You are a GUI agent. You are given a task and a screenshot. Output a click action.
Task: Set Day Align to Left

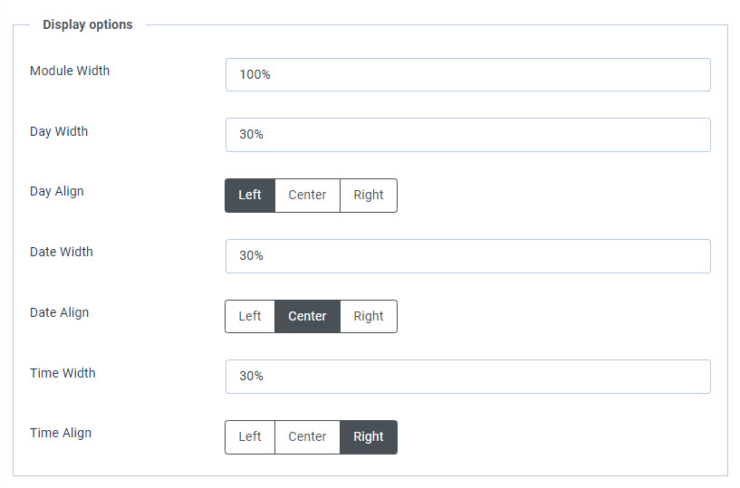click(x=250, y=196)
